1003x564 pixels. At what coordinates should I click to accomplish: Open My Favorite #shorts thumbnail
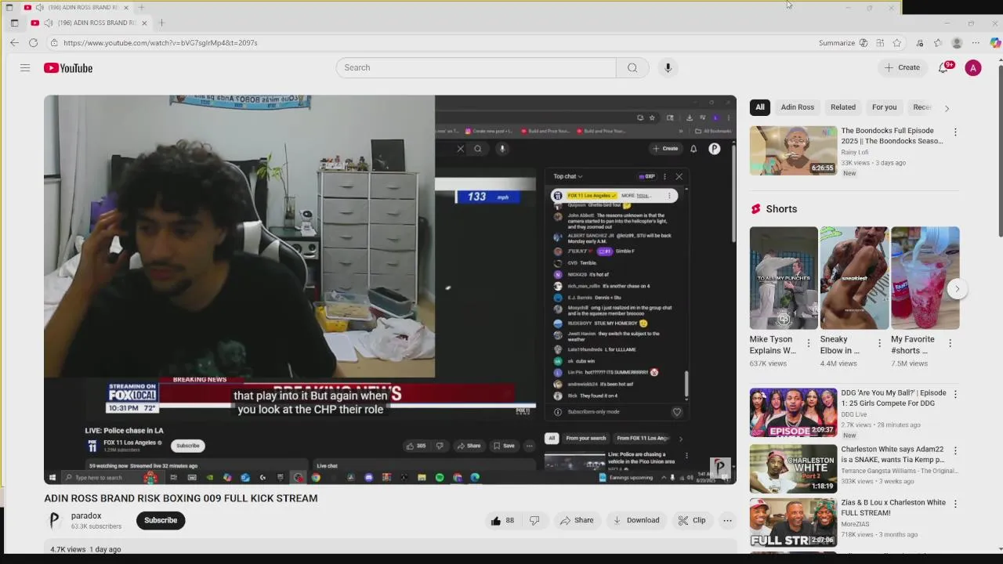tap(925, 278)
